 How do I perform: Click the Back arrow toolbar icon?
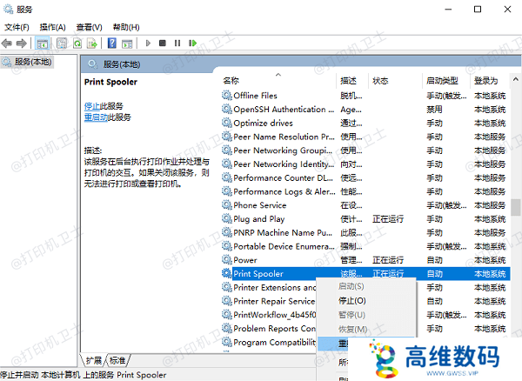[8, 43]
